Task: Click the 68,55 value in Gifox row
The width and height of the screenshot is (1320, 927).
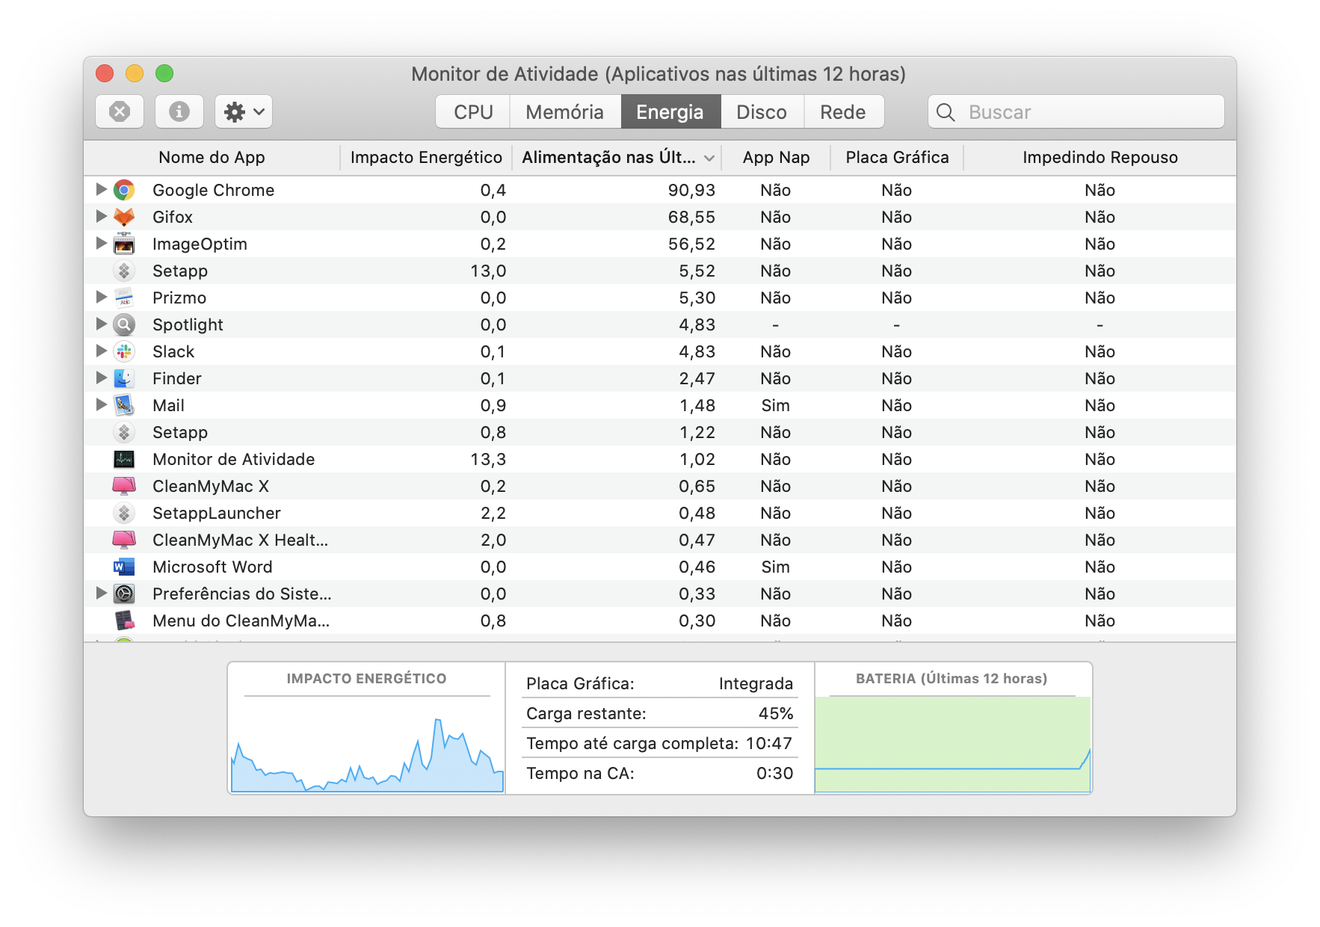Action: (x=691, y=217)
